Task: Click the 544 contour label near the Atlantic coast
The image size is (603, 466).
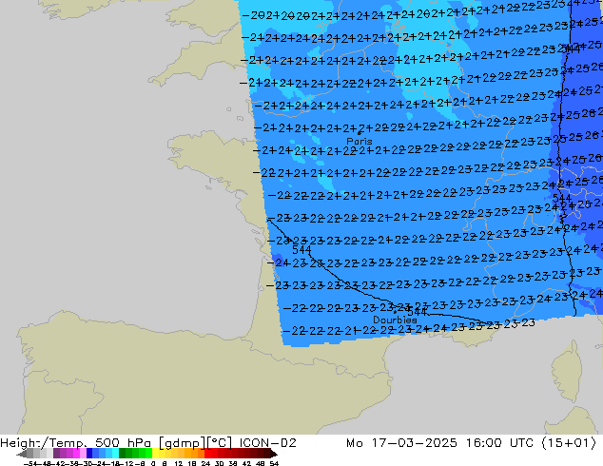Action: coord(301,250)
